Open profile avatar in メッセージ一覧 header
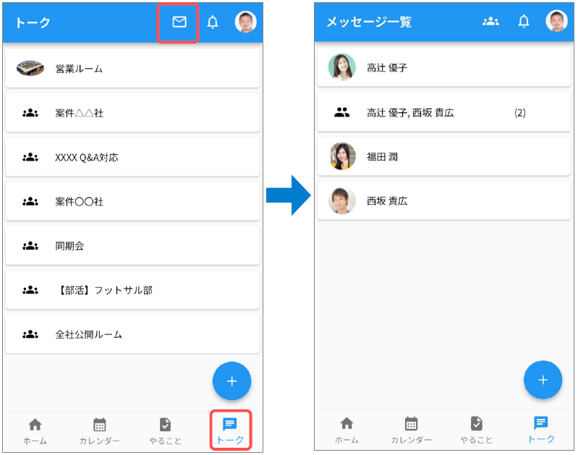Screen dimensions: 578x455 coord(556,21)
